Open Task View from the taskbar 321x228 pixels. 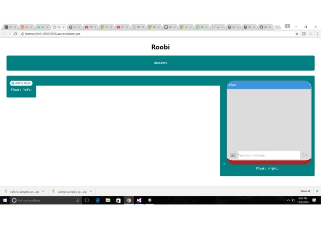(87, 200)
